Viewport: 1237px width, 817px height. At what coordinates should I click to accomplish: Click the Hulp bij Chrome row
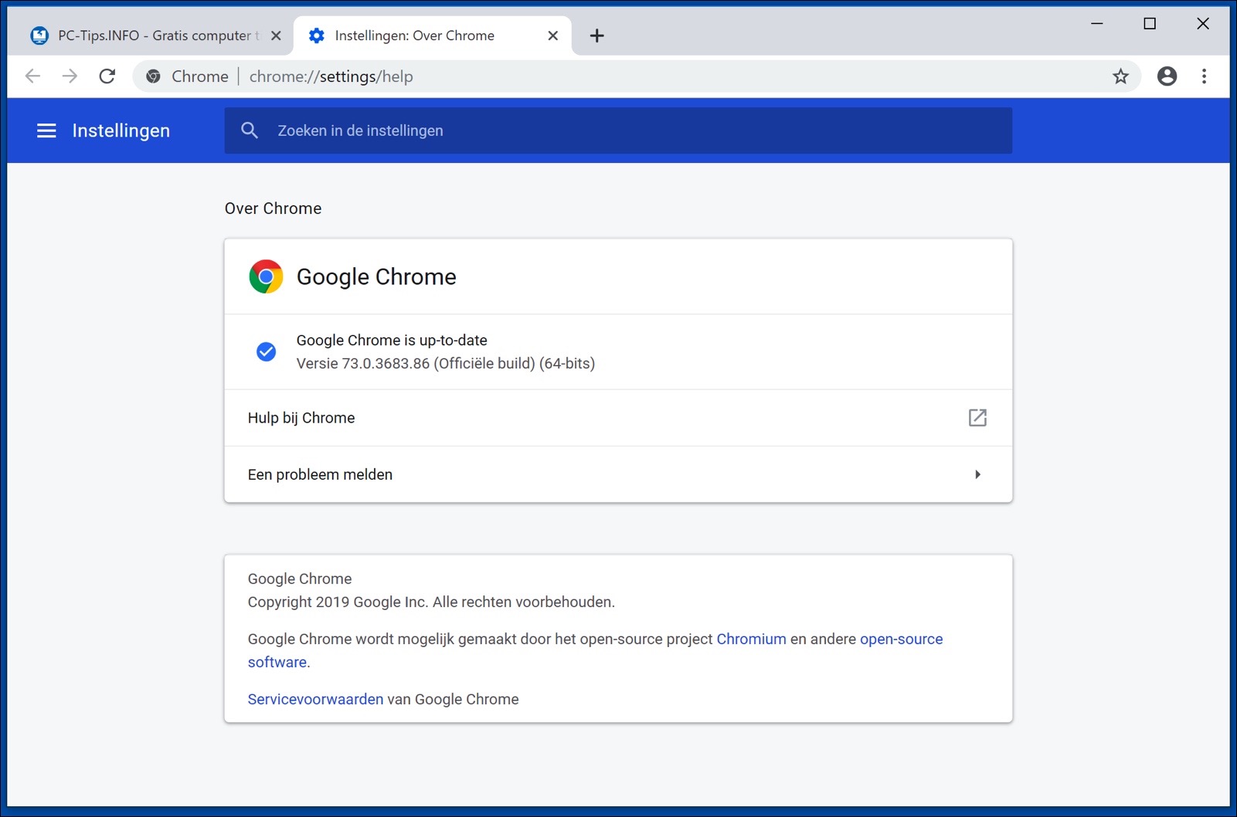pyautogui.click(x=618, y=418)
